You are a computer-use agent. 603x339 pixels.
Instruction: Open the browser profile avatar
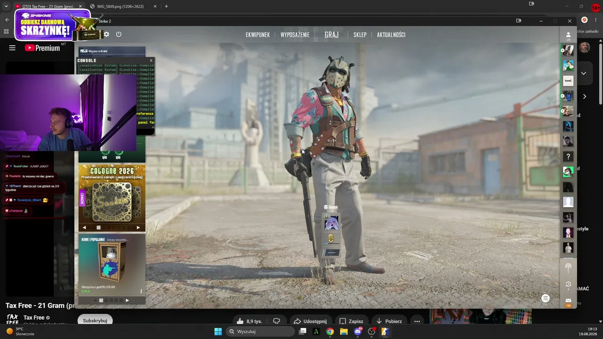click(584, 20)
